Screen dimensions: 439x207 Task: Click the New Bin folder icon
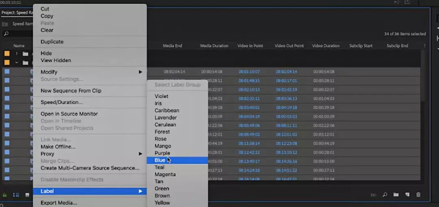(396, 195)
